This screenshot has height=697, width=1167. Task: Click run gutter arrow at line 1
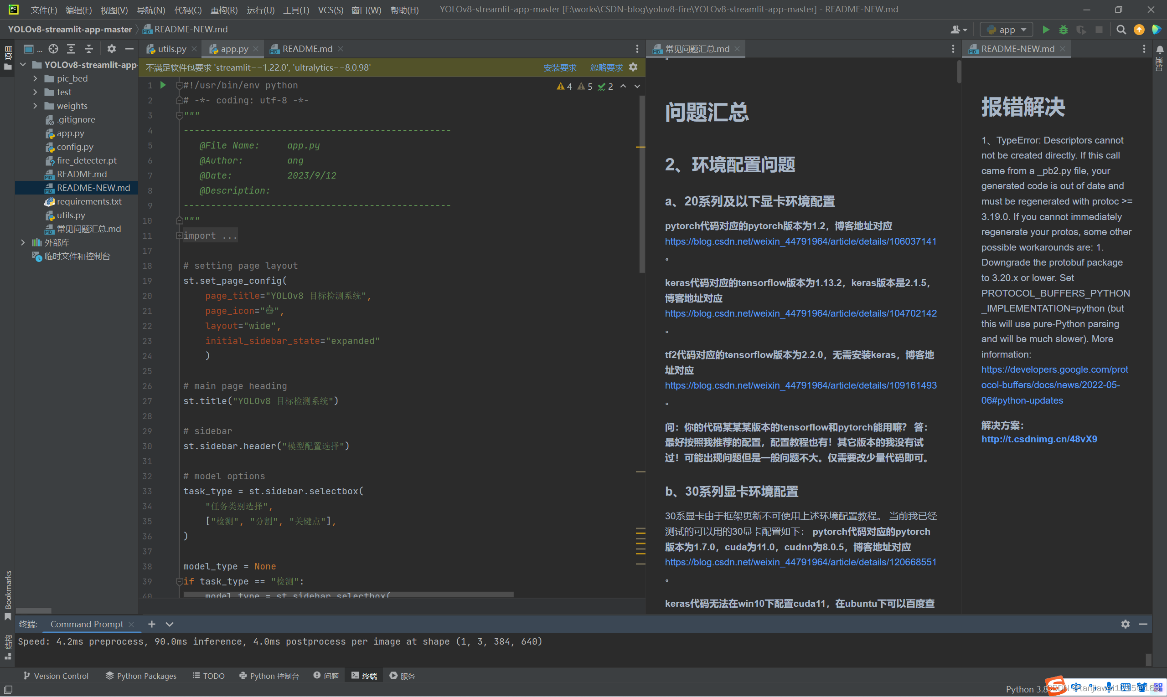(x=163, y=85)
